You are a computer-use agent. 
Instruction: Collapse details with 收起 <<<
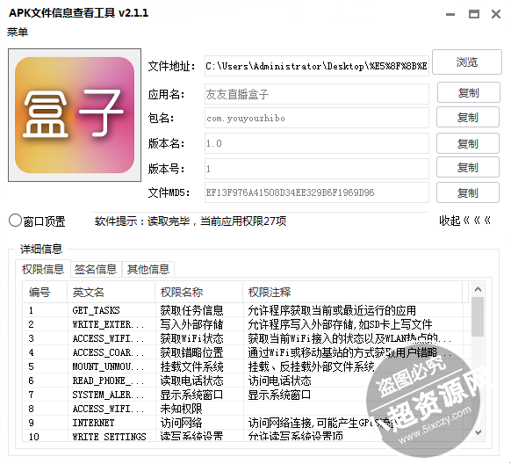(464, 221)
